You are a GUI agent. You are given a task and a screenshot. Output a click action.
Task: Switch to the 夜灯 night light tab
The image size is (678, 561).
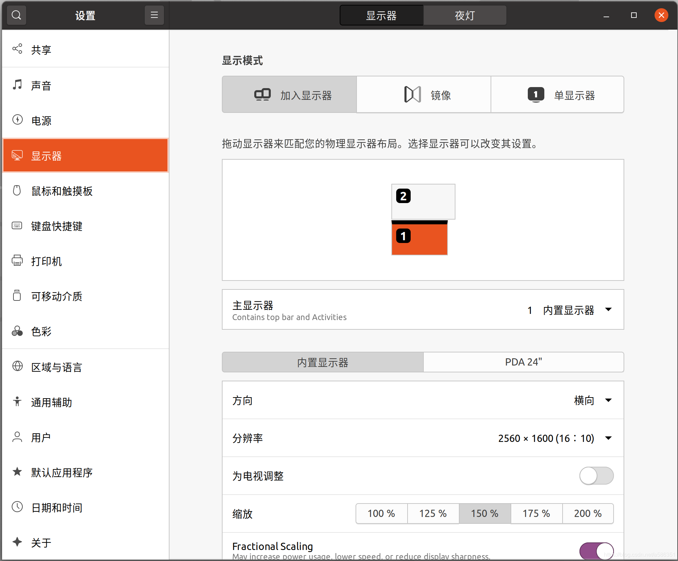(x=465, y=15)
